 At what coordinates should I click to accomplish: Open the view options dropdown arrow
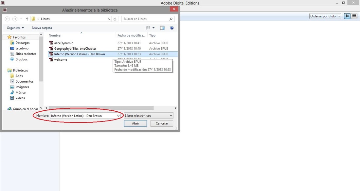coord(153,28)
